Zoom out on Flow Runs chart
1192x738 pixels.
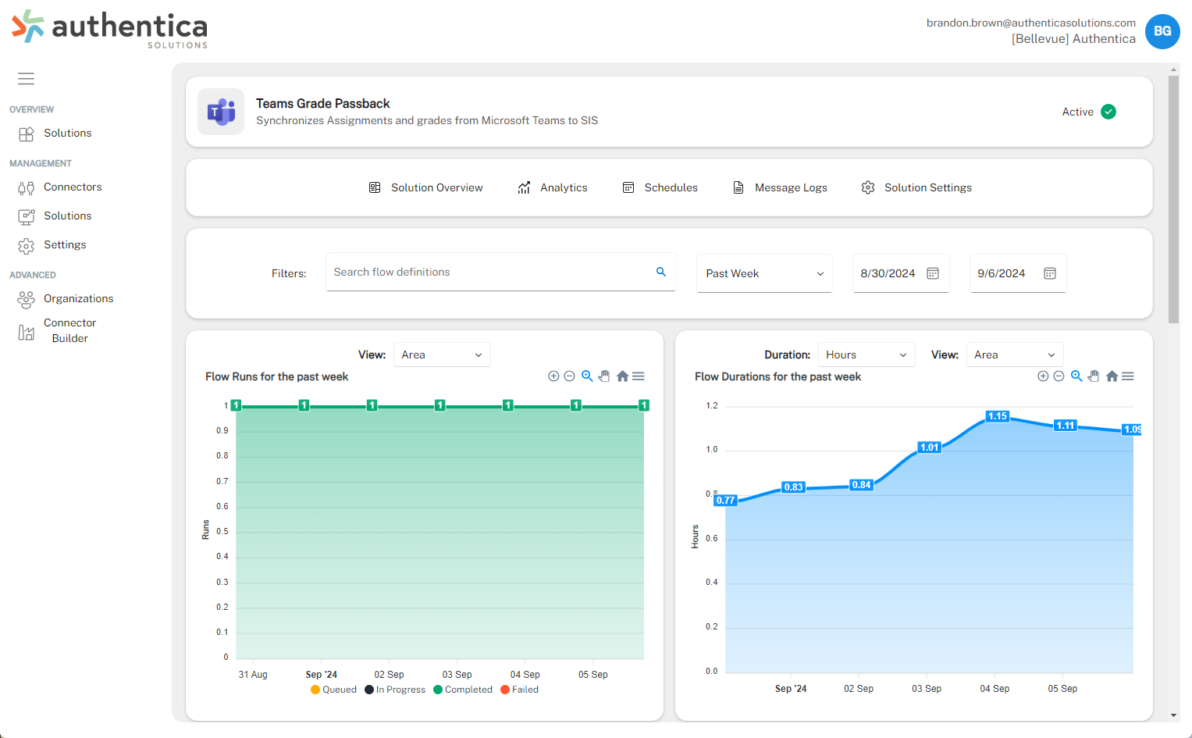point(569,376)
